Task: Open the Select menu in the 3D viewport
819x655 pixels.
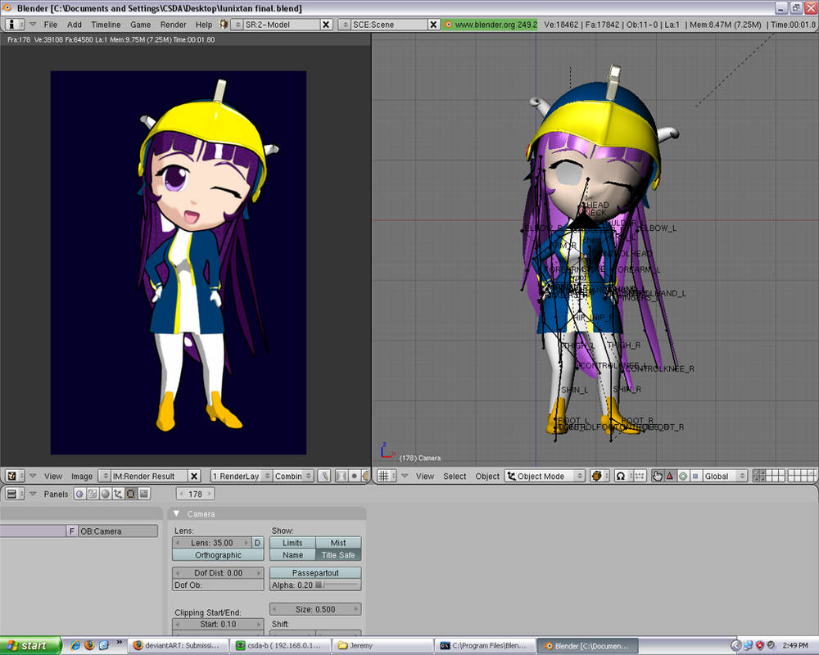Action: pyautogui.click(x=455, y=475)
